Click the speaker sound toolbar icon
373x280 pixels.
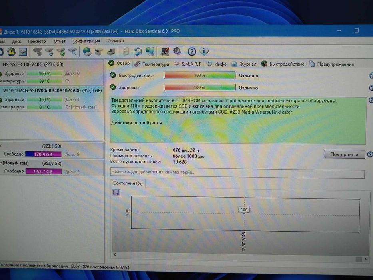[x=177, y=52]
